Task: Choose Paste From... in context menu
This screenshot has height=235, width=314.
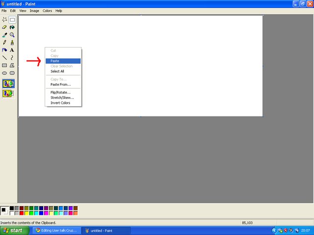Action: [x=63, y=85]
